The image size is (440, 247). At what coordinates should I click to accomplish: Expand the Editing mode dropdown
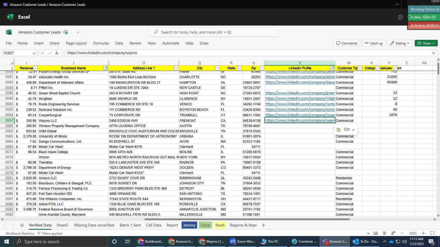400,43
